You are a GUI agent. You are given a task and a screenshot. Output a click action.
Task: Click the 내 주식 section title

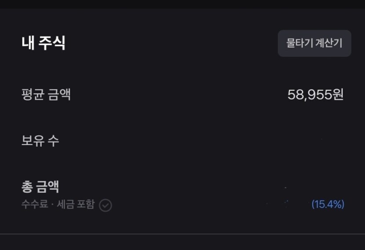pos(43,43)
